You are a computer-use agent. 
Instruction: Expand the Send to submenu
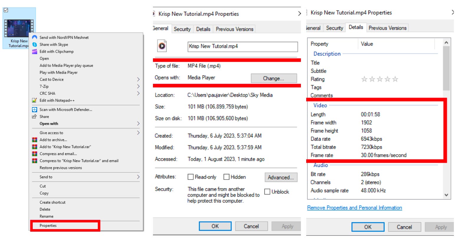click(x=138, y=177)
